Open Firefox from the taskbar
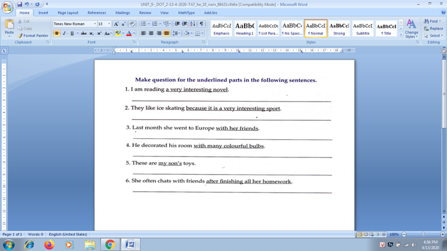The image size is (447, 251). (49, 244)
